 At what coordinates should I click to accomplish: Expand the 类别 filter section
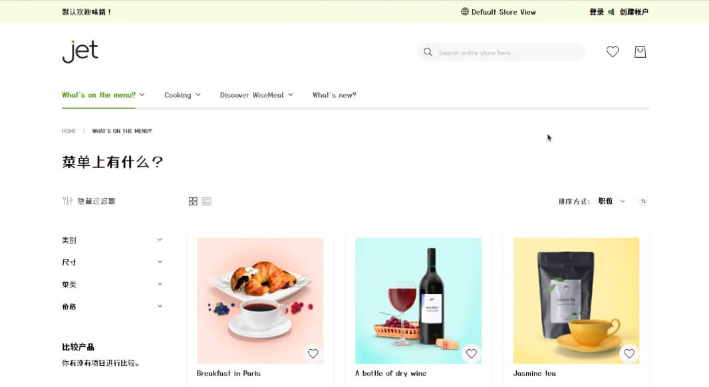click(112, 240)
